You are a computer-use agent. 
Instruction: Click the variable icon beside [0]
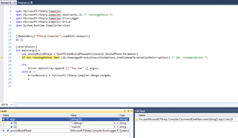(11, 123)
